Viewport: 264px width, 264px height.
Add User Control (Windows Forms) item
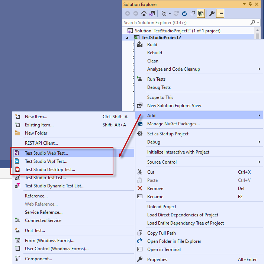(x=73, y=249)
